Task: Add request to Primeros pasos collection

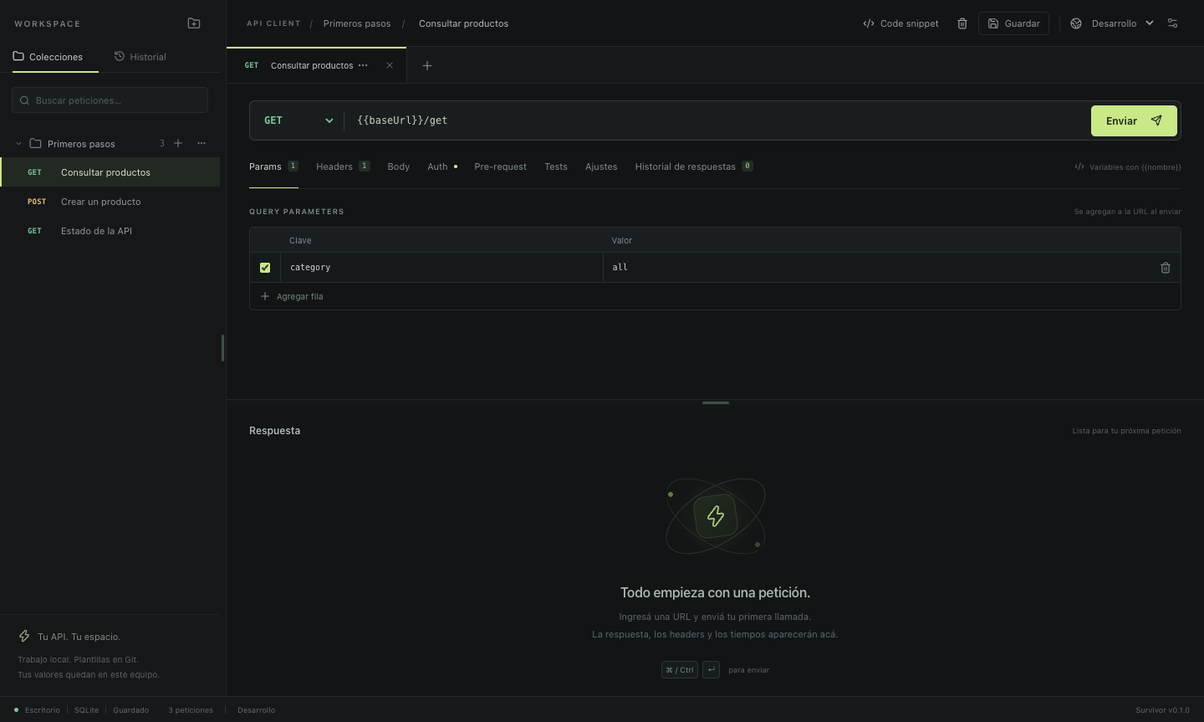Action: pyautogui.click(x=178, y=143)
